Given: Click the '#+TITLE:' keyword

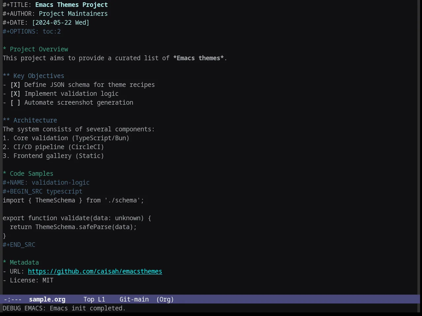Looking at the screenshot, I should click(17, 5).
